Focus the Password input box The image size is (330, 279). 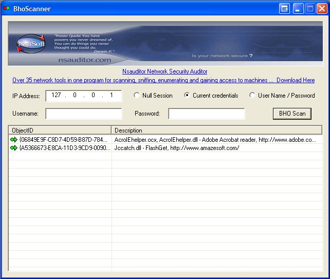tap(207, 114)
